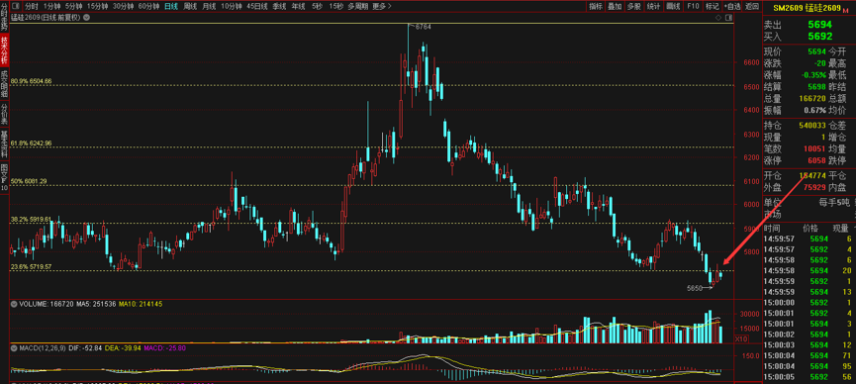Viewport: 856px width, 384px height.
Task: Select the 10分钟 period
Action: pyautogui.click(x=232, y=7)
